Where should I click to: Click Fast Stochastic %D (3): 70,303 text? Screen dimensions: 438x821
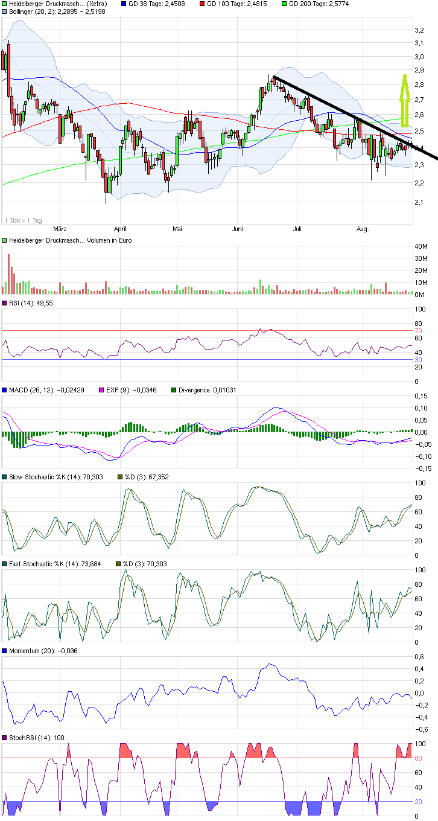[x=144, y=564]
